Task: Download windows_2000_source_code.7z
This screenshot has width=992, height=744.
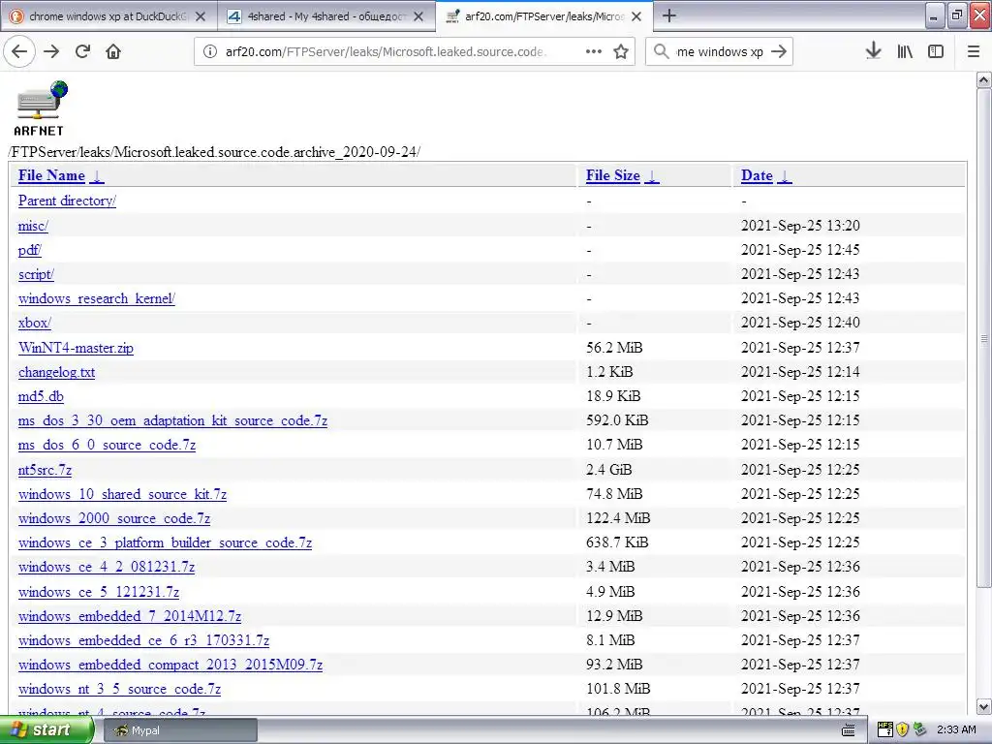Action: point(114,518)
